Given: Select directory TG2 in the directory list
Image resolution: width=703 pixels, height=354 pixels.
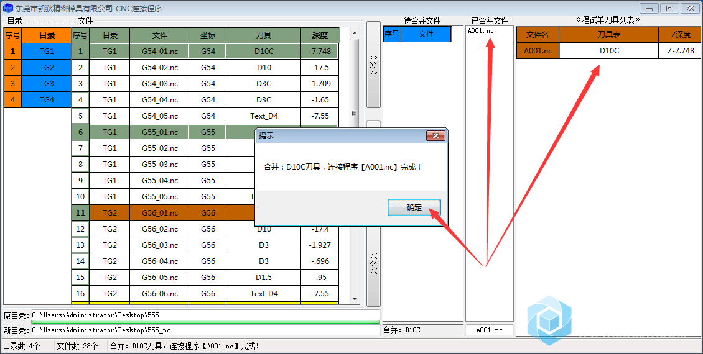Looking at the screenshot, I should pyautogui.click(x=47, y=67).
